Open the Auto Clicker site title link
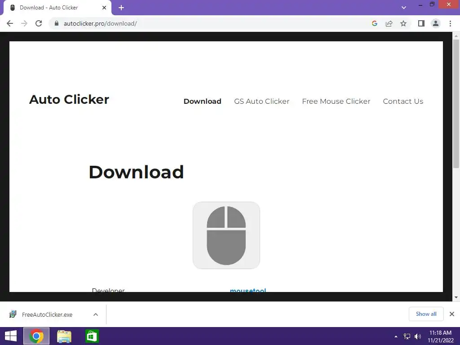Image resolution: width=460 pixels, height=345 pixels. (x=69, y=99)
